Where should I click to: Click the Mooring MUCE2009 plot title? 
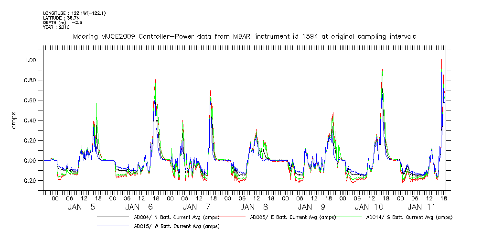click(244, 36)
